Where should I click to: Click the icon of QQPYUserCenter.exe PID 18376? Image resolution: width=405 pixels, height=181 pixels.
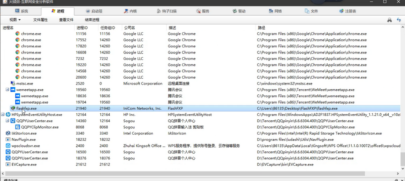(x=8, y=158)
